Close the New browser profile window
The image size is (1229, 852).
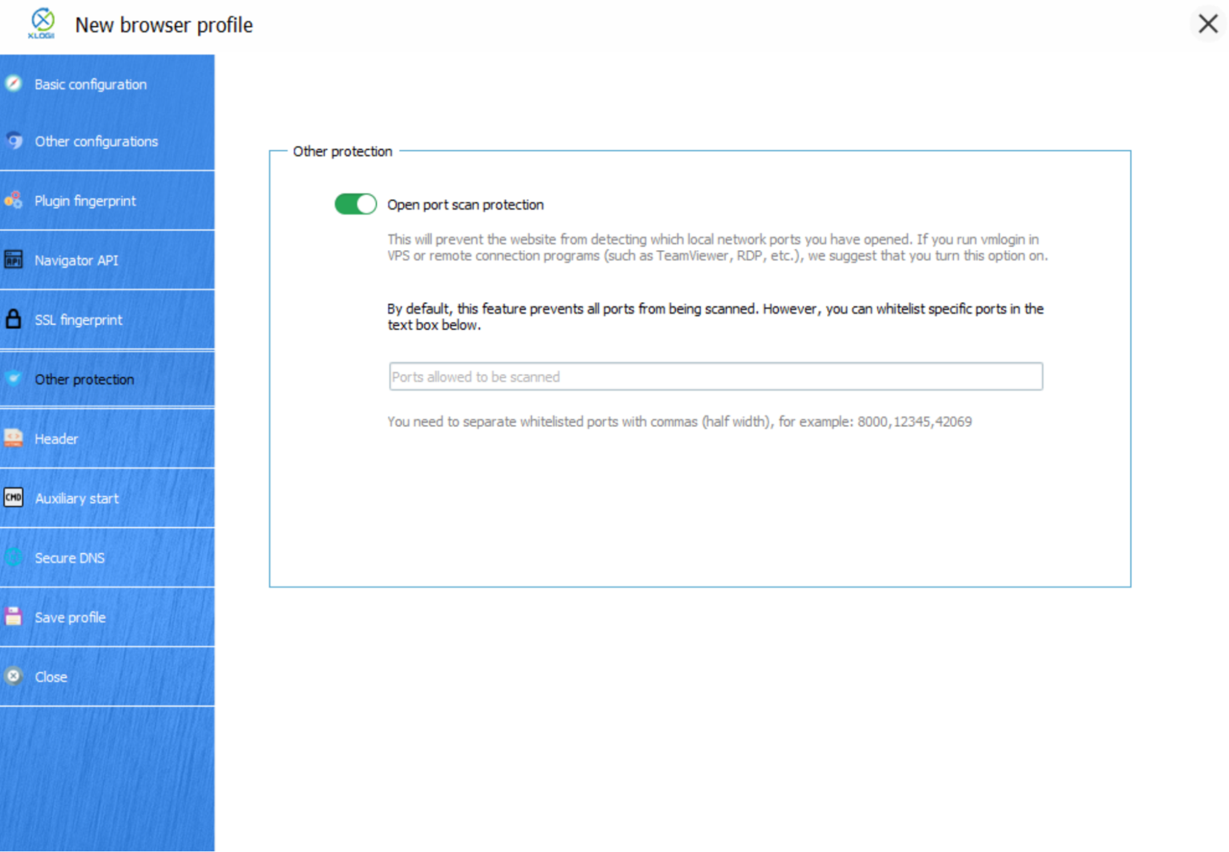click(1208, 24)
